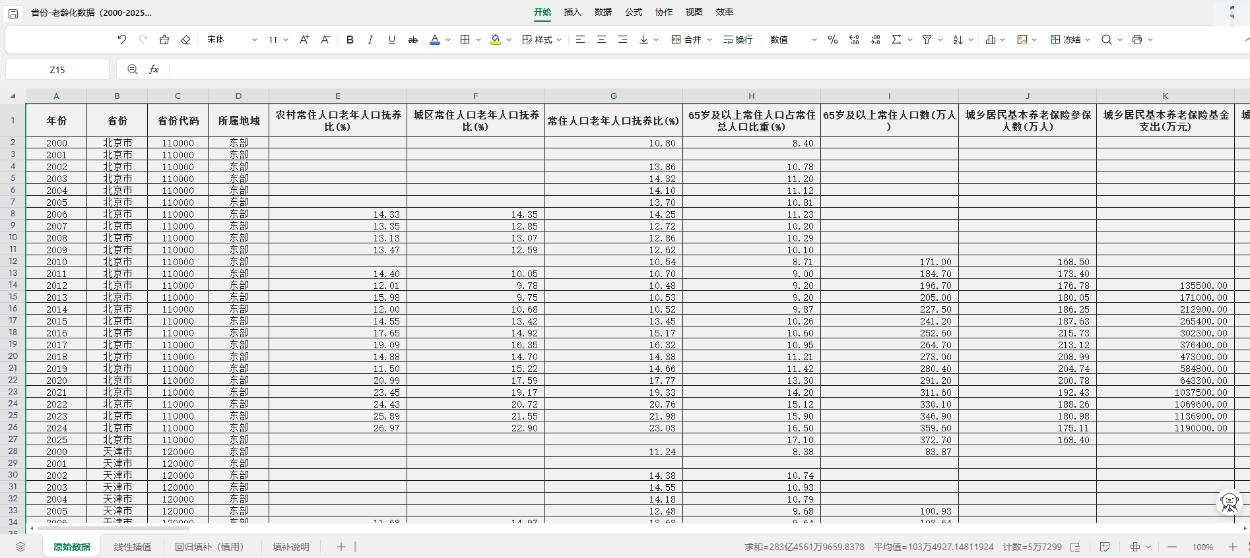Open the 合并 merge dropdown arrow
Image resolution: width=1250 pixels, height=558 pixels.
(x=709, y=40)
